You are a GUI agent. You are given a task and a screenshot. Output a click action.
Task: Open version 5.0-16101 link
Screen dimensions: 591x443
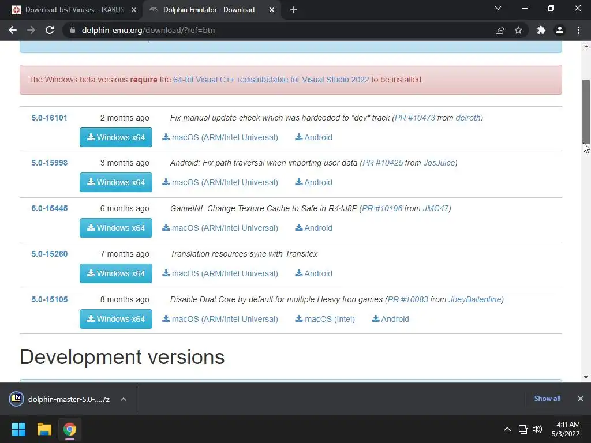[50, 118]
